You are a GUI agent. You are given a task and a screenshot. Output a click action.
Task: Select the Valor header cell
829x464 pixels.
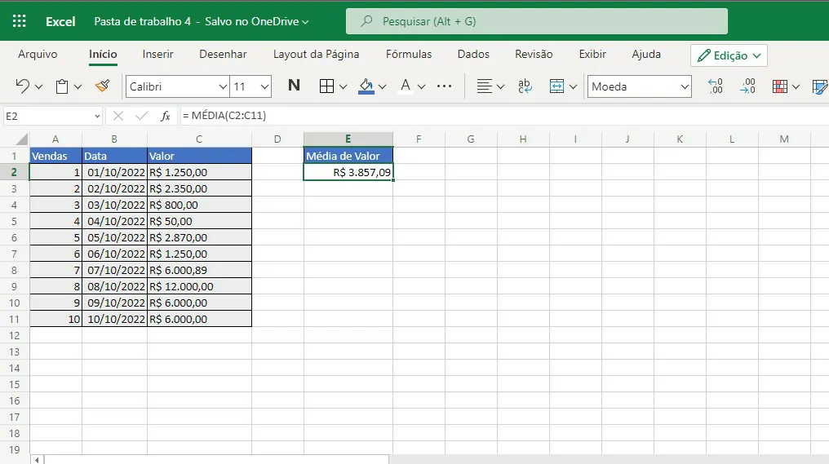click(199, 156)
